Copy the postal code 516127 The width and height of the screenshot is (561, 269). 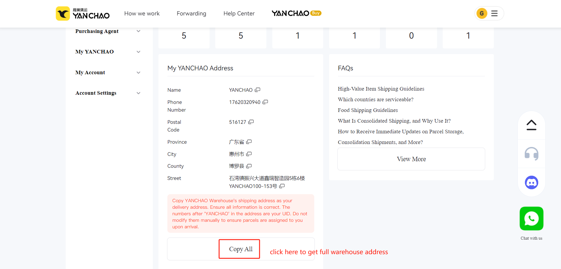tap(251, 122)
